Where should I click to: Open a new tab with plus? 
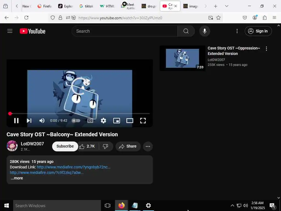click(x=216, y=6)
